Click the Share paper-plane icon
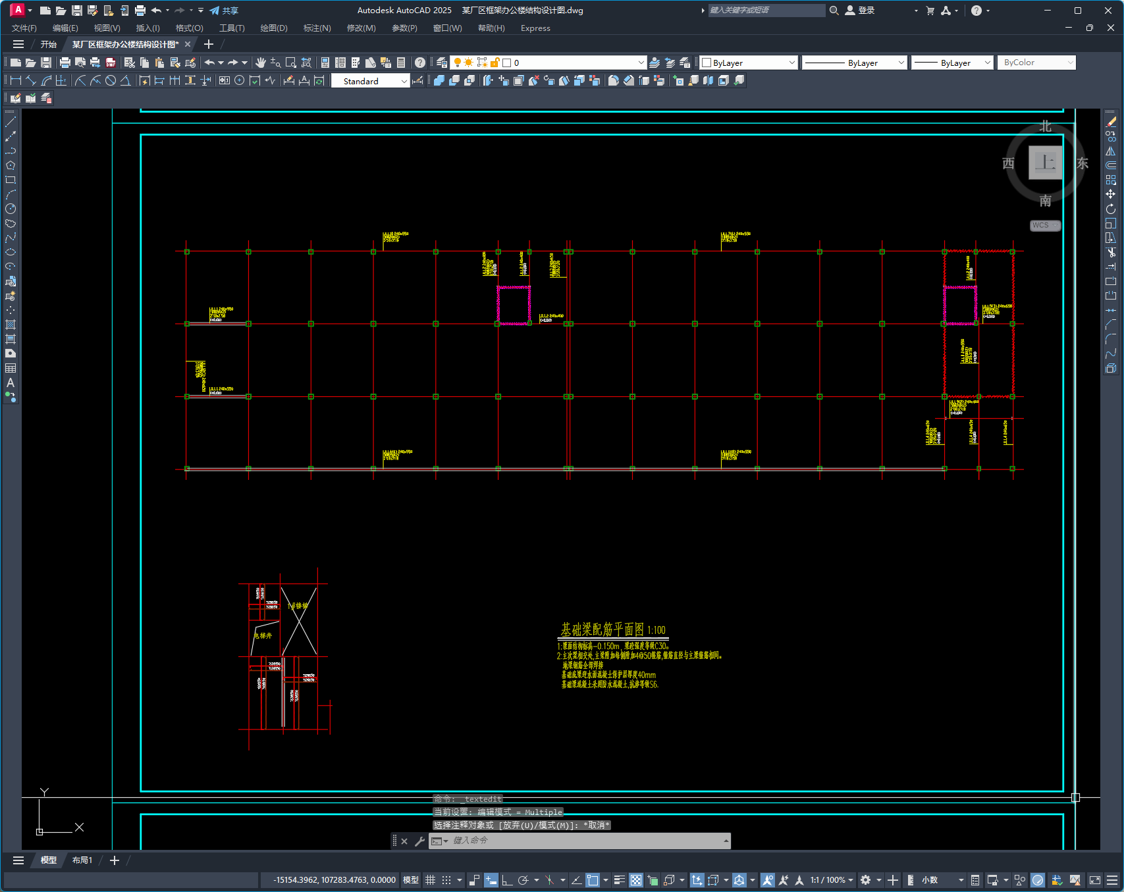 (215, 11)
